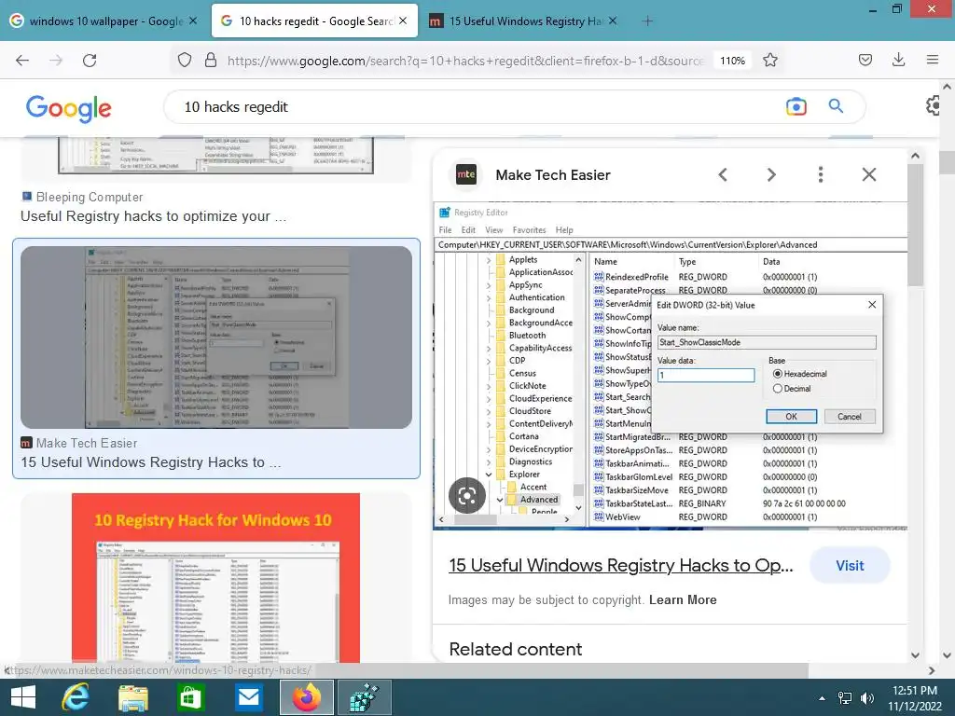Screen dimensions: 955x716
Task: Open File Explorer from taskbar
Action: (x=133, y=697)
